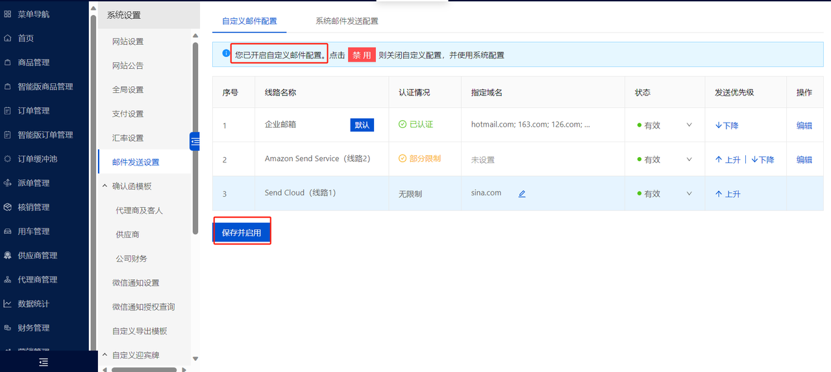Screen dimensions: 831x372
Task: Open status dropdown for Amazon Send Service
Action: (689, 159)
